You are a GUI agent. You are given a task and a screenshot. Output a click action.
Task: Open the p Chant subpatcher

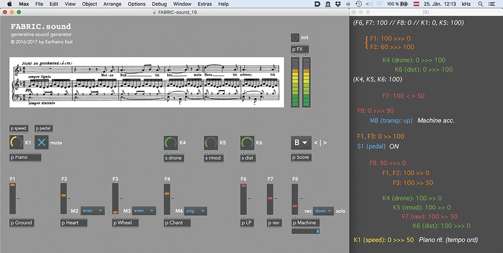coord(177,223)
